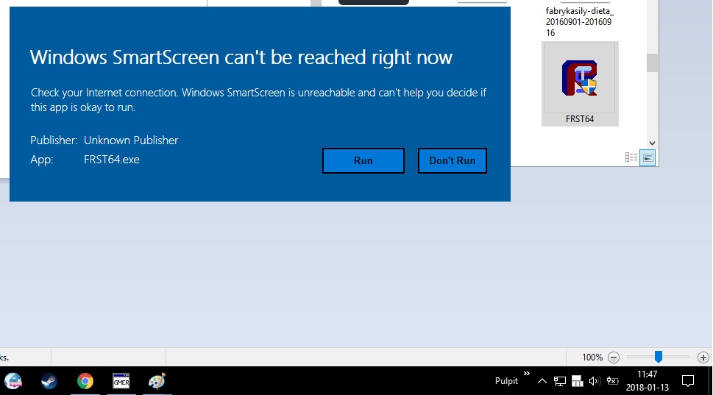Open the network tray icon

pyautogui.click(x=560, y=381)
